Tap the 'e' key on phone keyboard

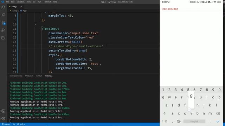pyautogui.click(x=176, y=97)
